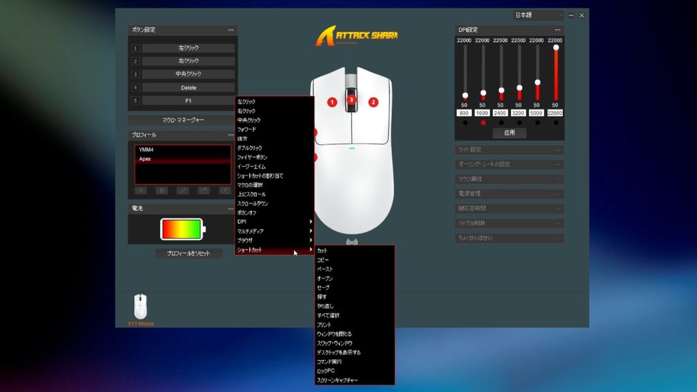Choose ボタンオフ from the context menu
Screen dimensions: 697x392
point(274,213)
